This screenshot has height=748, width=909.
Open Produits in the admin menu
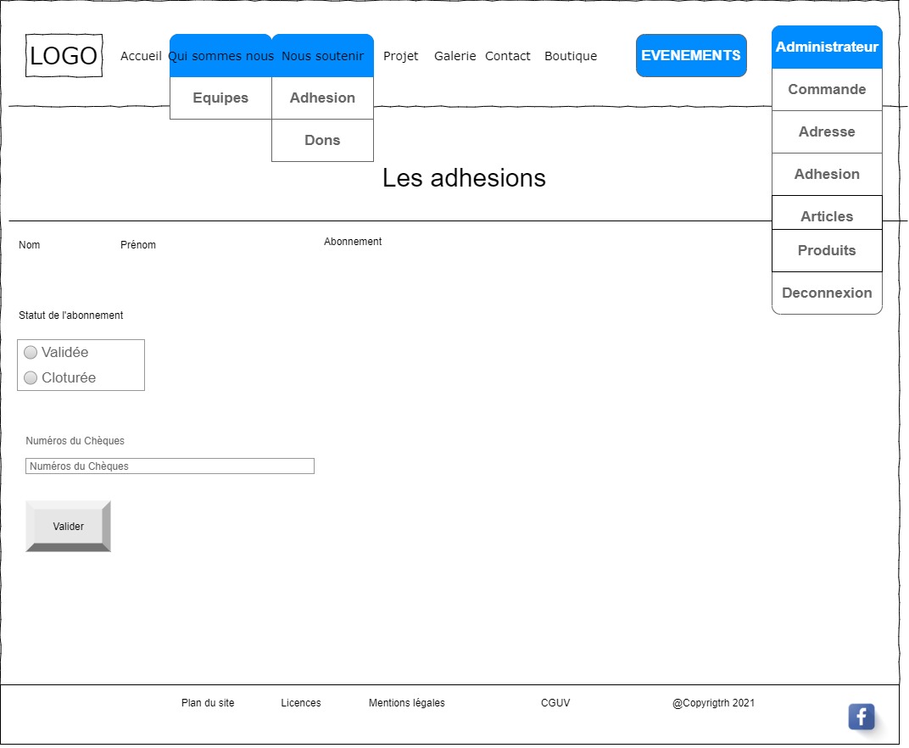pyautogui.click(x=827, y=251)
